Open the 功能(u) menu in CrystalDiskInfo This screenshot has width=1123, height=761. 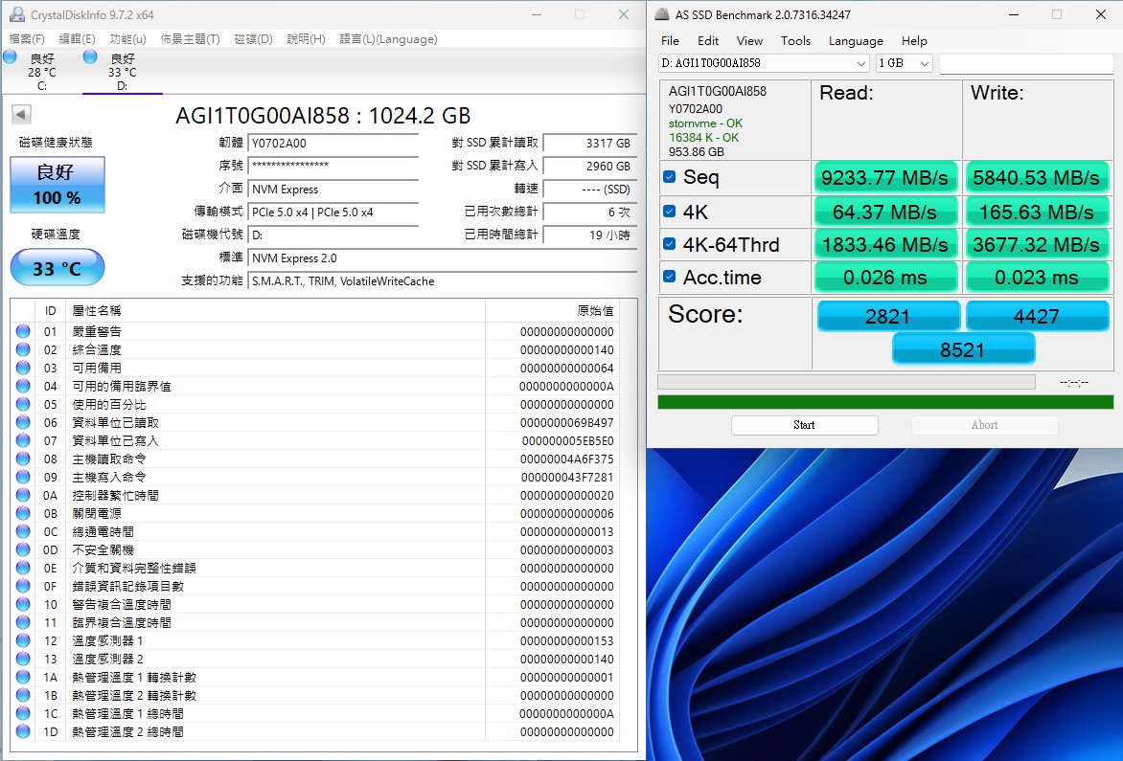pyautogui.click(x=127, y=39)
